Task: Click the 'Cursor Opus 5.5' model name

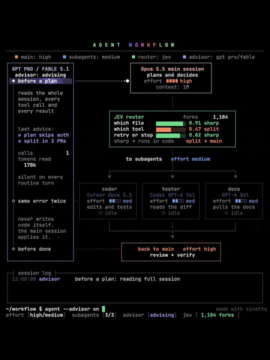Action: [109, 195]
